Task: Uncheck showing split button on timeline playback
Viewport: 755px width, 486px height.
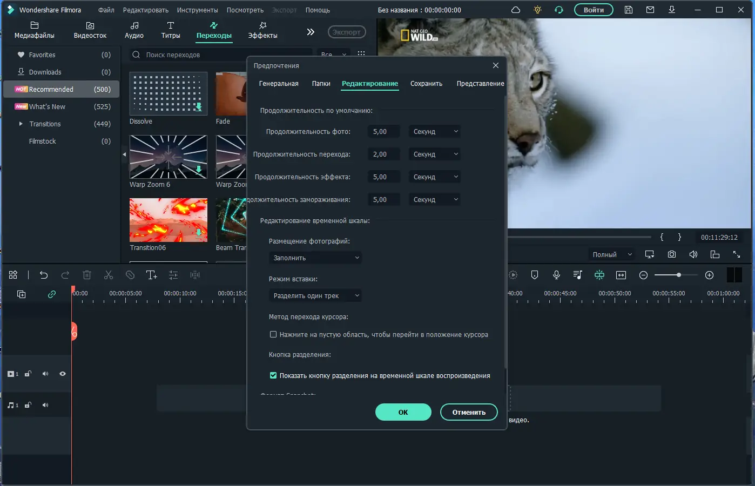Action: coord(274,375)
